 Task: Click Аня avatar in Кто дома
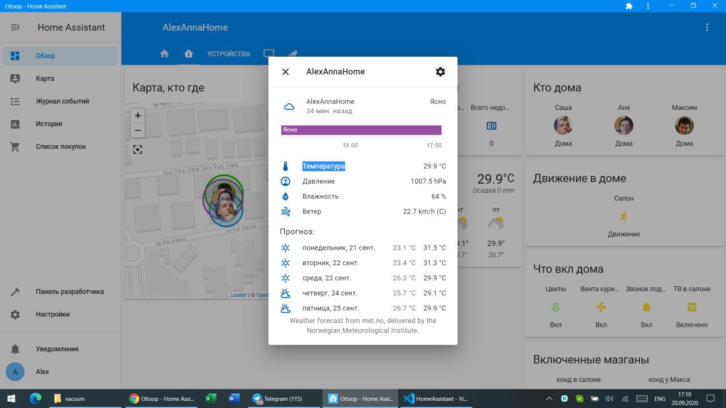click(x=624, y=126)
